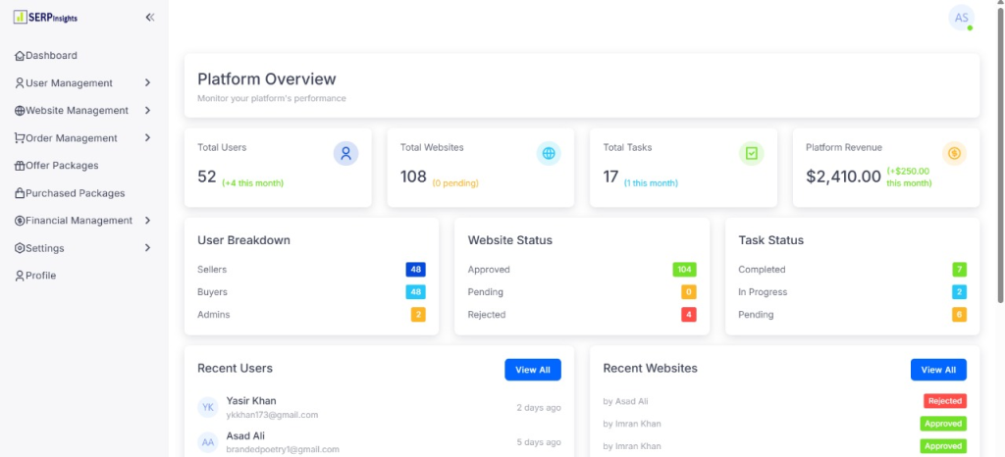Screen dimensions: 1005x457
Task: Click the Total Tasks checkmark icon
Action: coord(751,153)
